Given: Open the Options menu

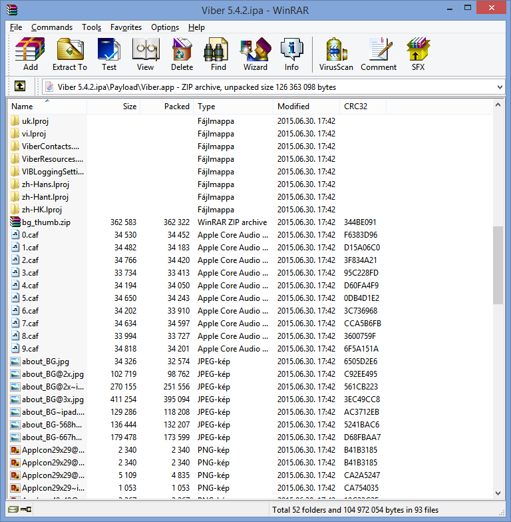Looking at the screenshot, I should tap(165, 27).
